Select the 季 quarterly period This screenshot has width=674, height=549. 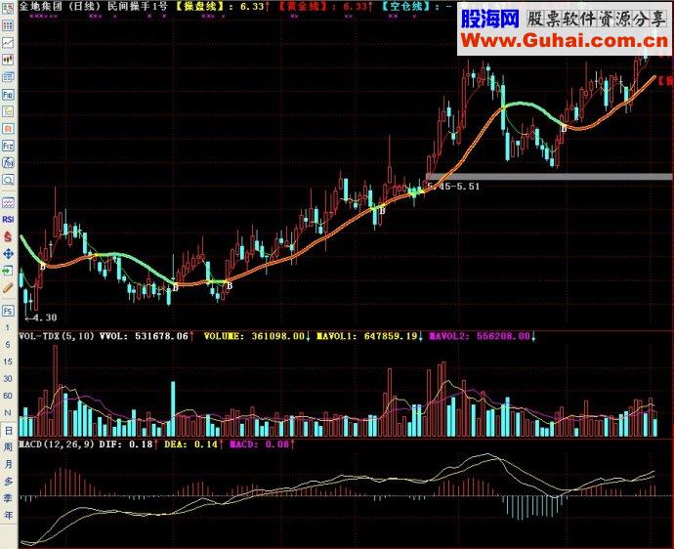(8, 498)
